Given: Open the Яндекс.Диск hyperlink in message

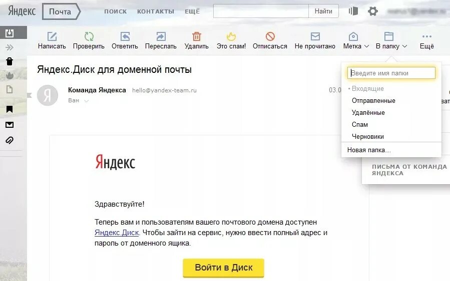Looking at the screenshot, I should pos(117,233).
